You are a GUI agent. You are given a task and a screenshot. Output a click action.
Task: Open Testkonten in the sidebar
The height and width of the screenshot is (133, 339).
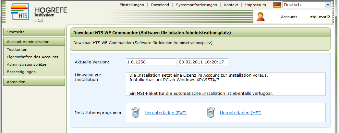(x=17, y=50)
